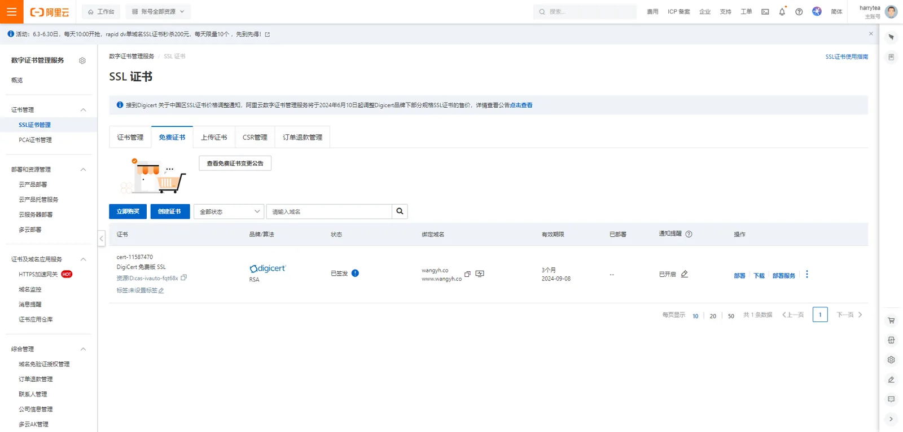903x432 pixels.
Task: Click the 下载 link for certificate
Action: pyautogui.click(x=759, y=276)
